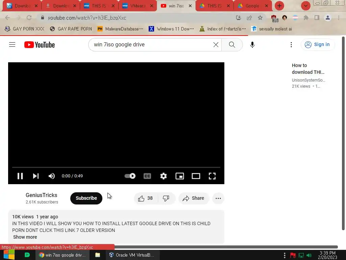The width and height of the screenshot is (346, 260).
Task: Open extension with 35 badge
Action: pyautogui.click(x=274, y=18)
